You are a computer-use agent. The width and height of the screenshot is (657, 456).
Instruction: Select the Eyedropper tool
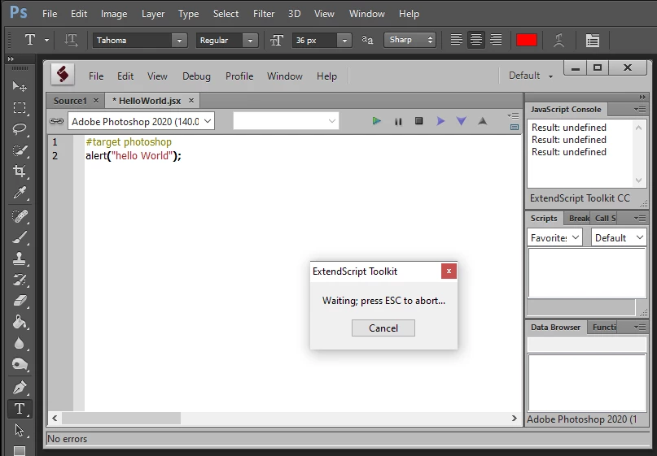(20, 193)
